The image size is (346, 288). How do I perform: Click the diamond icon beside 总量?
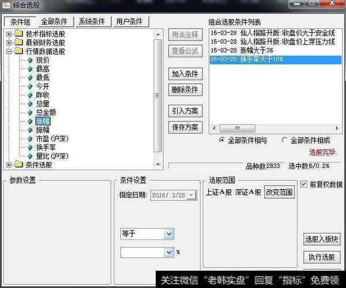[30, 104]
